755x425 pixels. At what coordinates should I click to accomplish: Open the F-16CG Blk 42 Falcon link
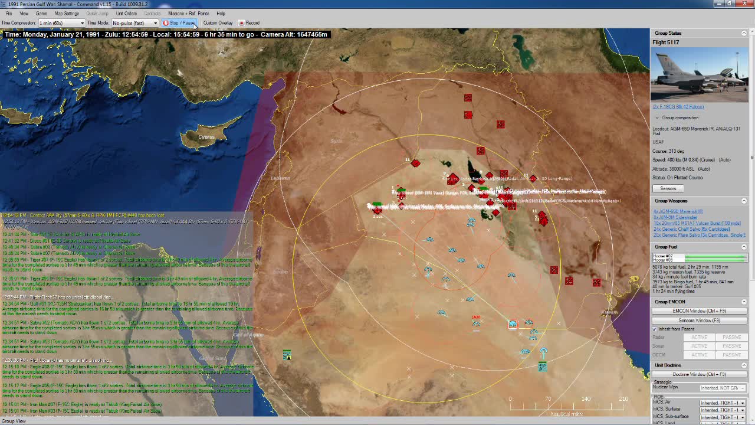(678, 107)
